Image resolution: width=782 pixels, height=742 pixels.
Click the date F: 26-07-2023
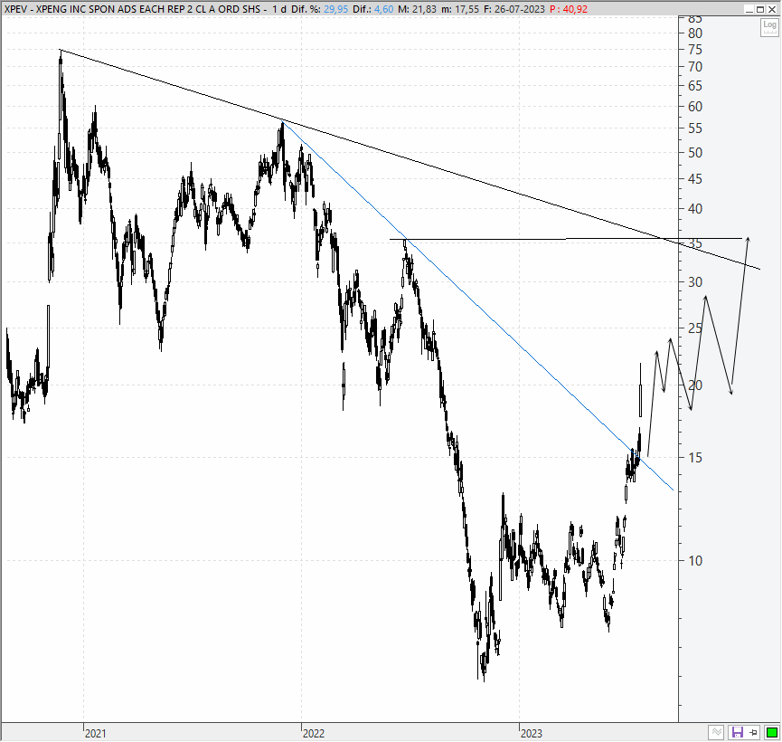[514, 9]
